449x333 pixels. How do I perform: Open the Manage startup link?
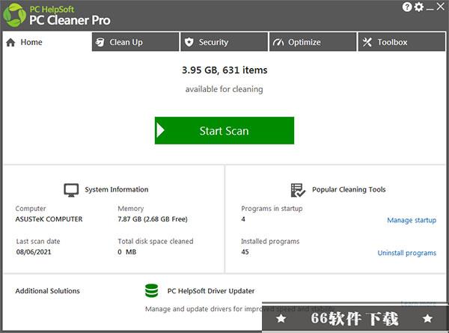(412, 220)
